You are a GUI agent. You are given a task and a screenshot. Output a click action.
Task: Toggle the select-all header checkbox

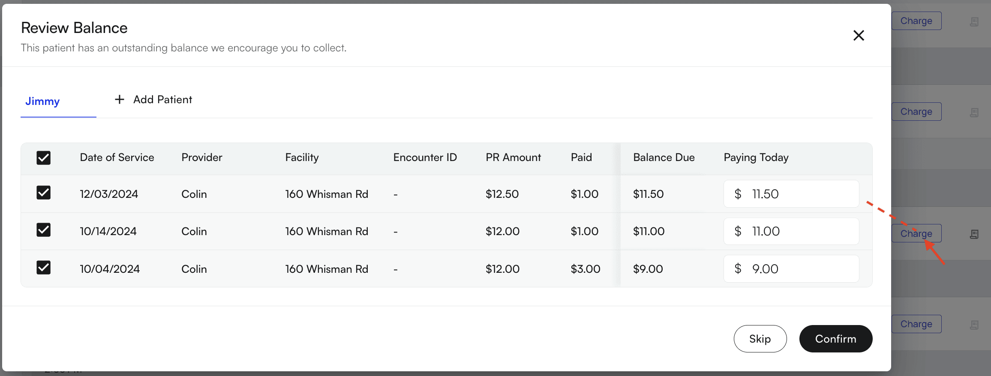click(x=44, y=158)
